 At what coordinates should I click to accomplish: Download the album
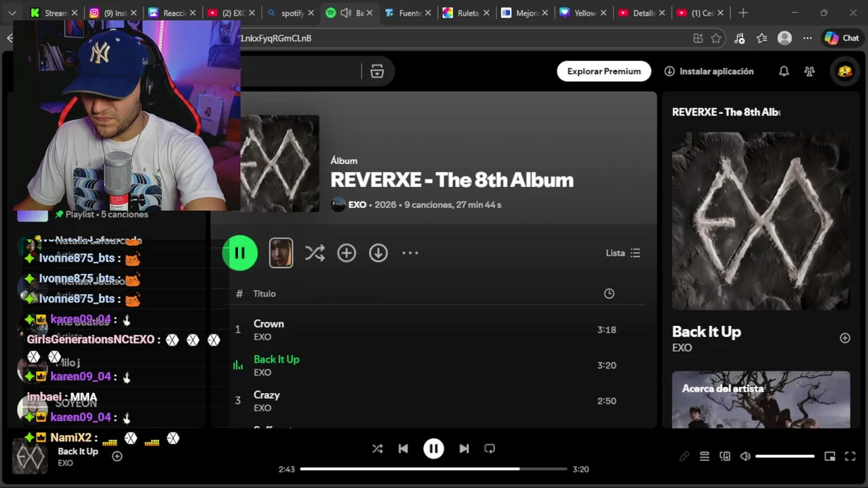tap(378, 253)
